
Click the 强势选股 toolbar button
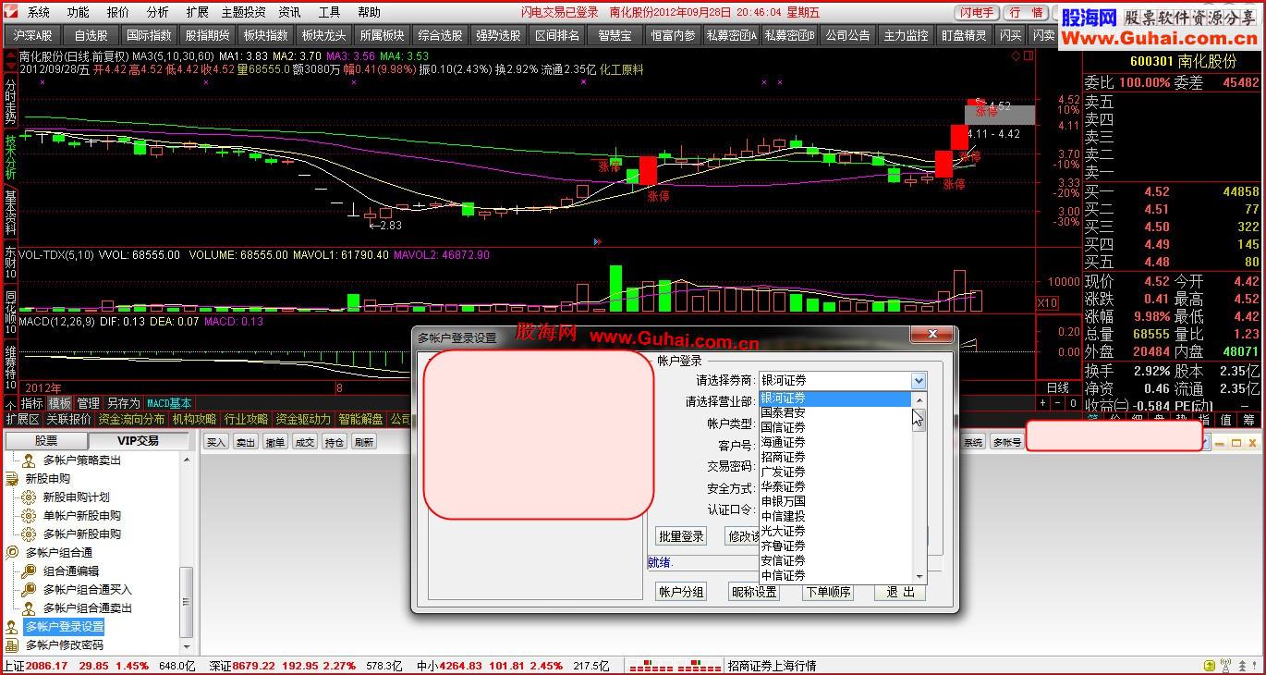pos(498,35)
